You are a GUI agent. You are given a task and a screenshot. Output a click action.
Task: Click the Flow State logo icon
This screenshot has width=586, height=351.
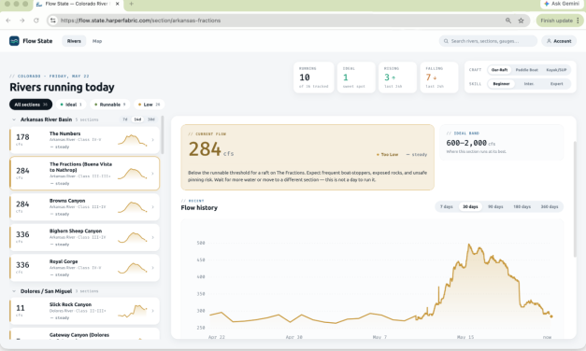pyautogui.click(x=14, y=41)
